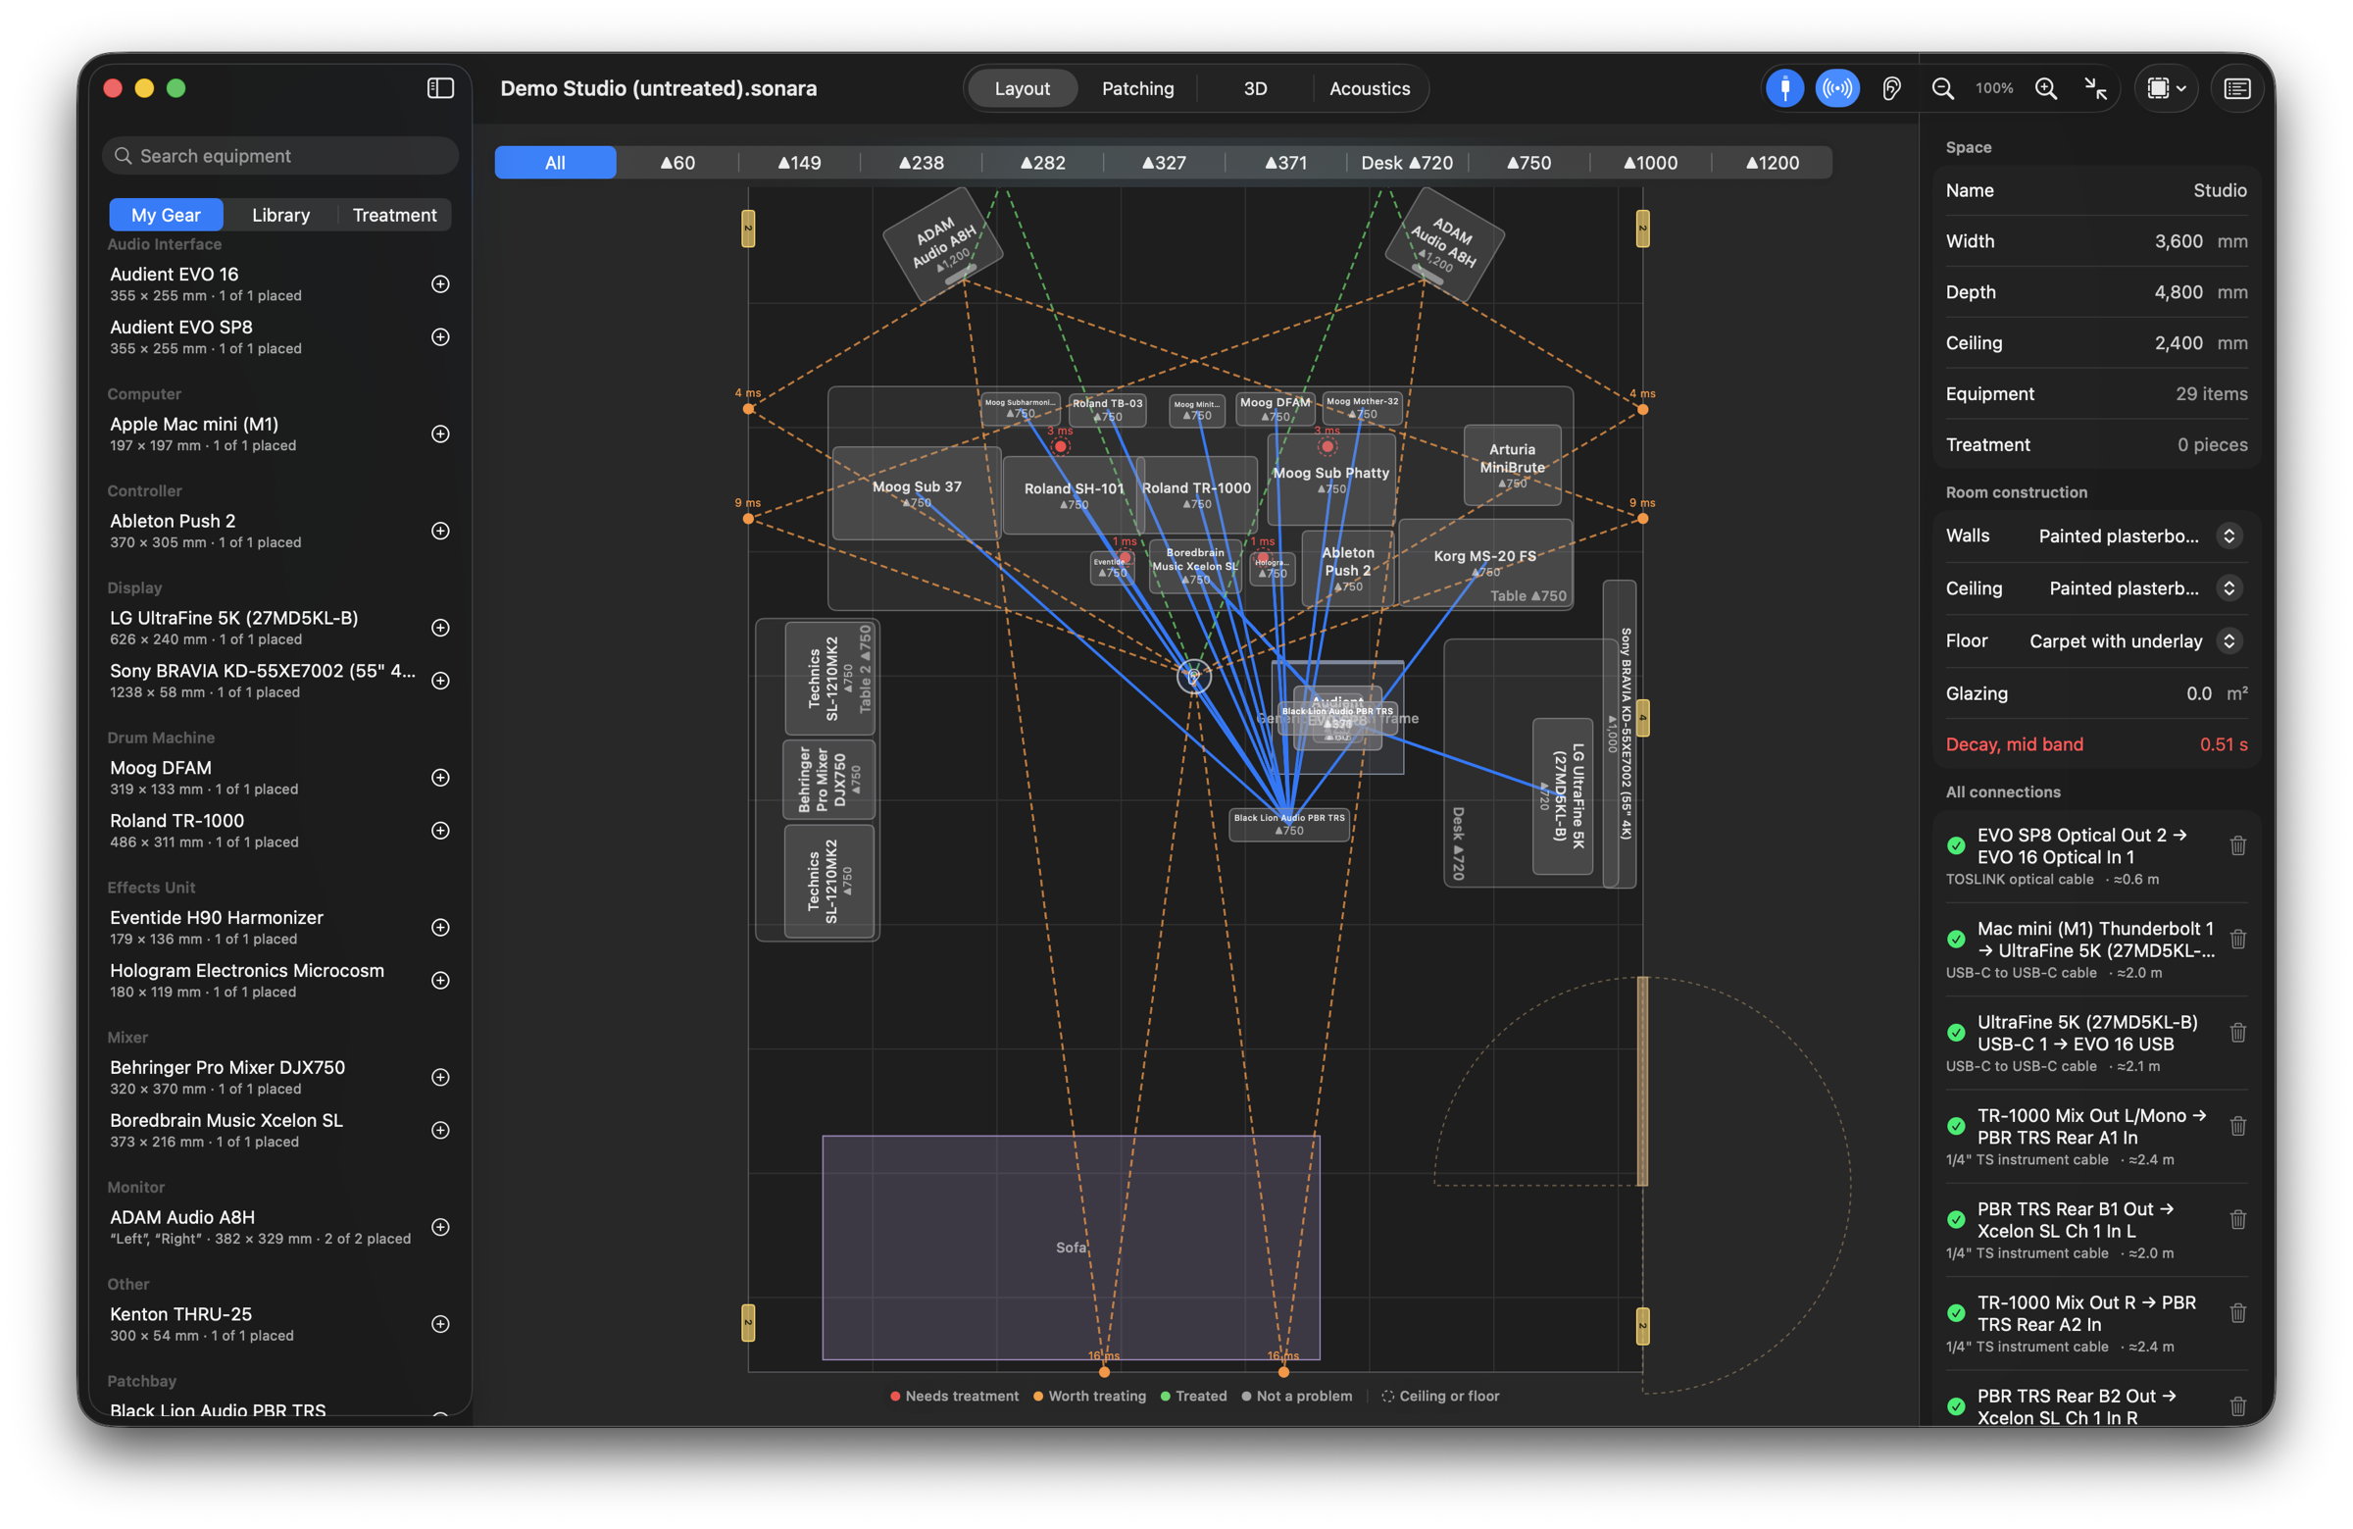The height and width of the screenshot is (1529, 2353).
Task: Add Audient EVO 16 with plus icon
Action: [x=441, y=284]
